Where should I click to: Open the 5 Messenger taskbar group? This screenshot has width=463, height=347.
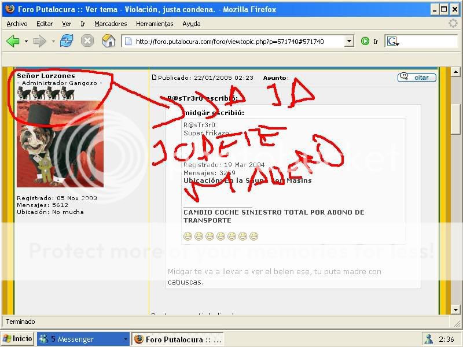point(83,339)
